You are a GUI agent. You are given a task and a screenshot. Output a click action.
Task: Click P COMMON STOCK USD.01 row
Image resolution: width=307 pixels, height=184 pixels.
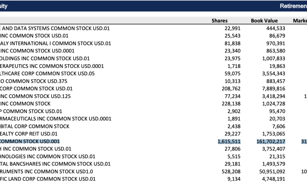pos(31,111)
